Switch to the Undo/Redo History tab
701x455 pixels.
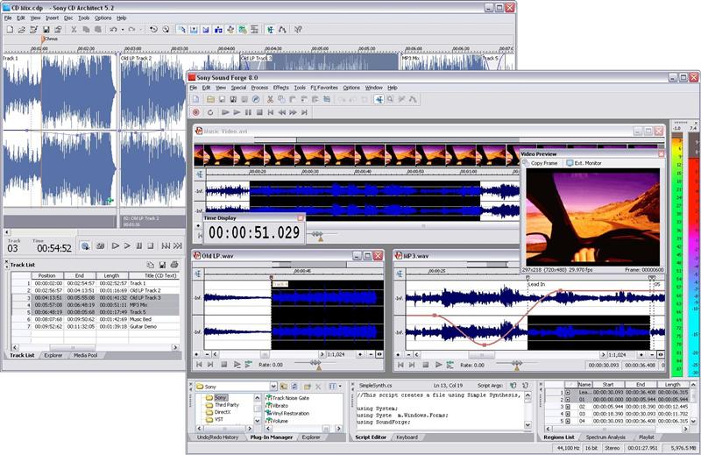[x=217, y=437]
